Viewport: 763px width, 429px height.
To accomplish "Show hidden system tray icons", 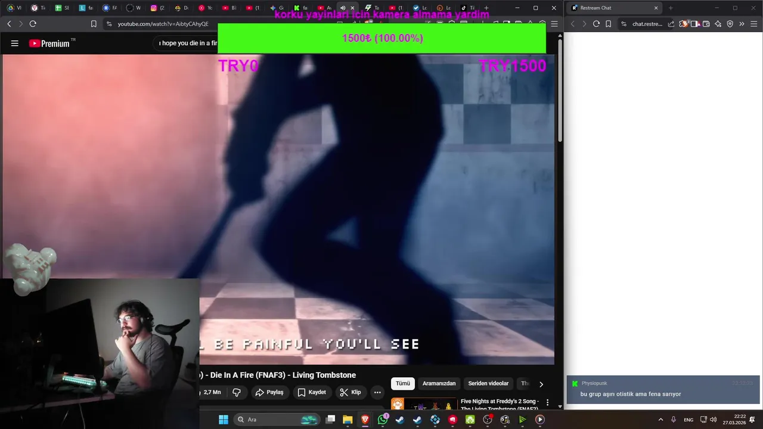I will (660, 419).
